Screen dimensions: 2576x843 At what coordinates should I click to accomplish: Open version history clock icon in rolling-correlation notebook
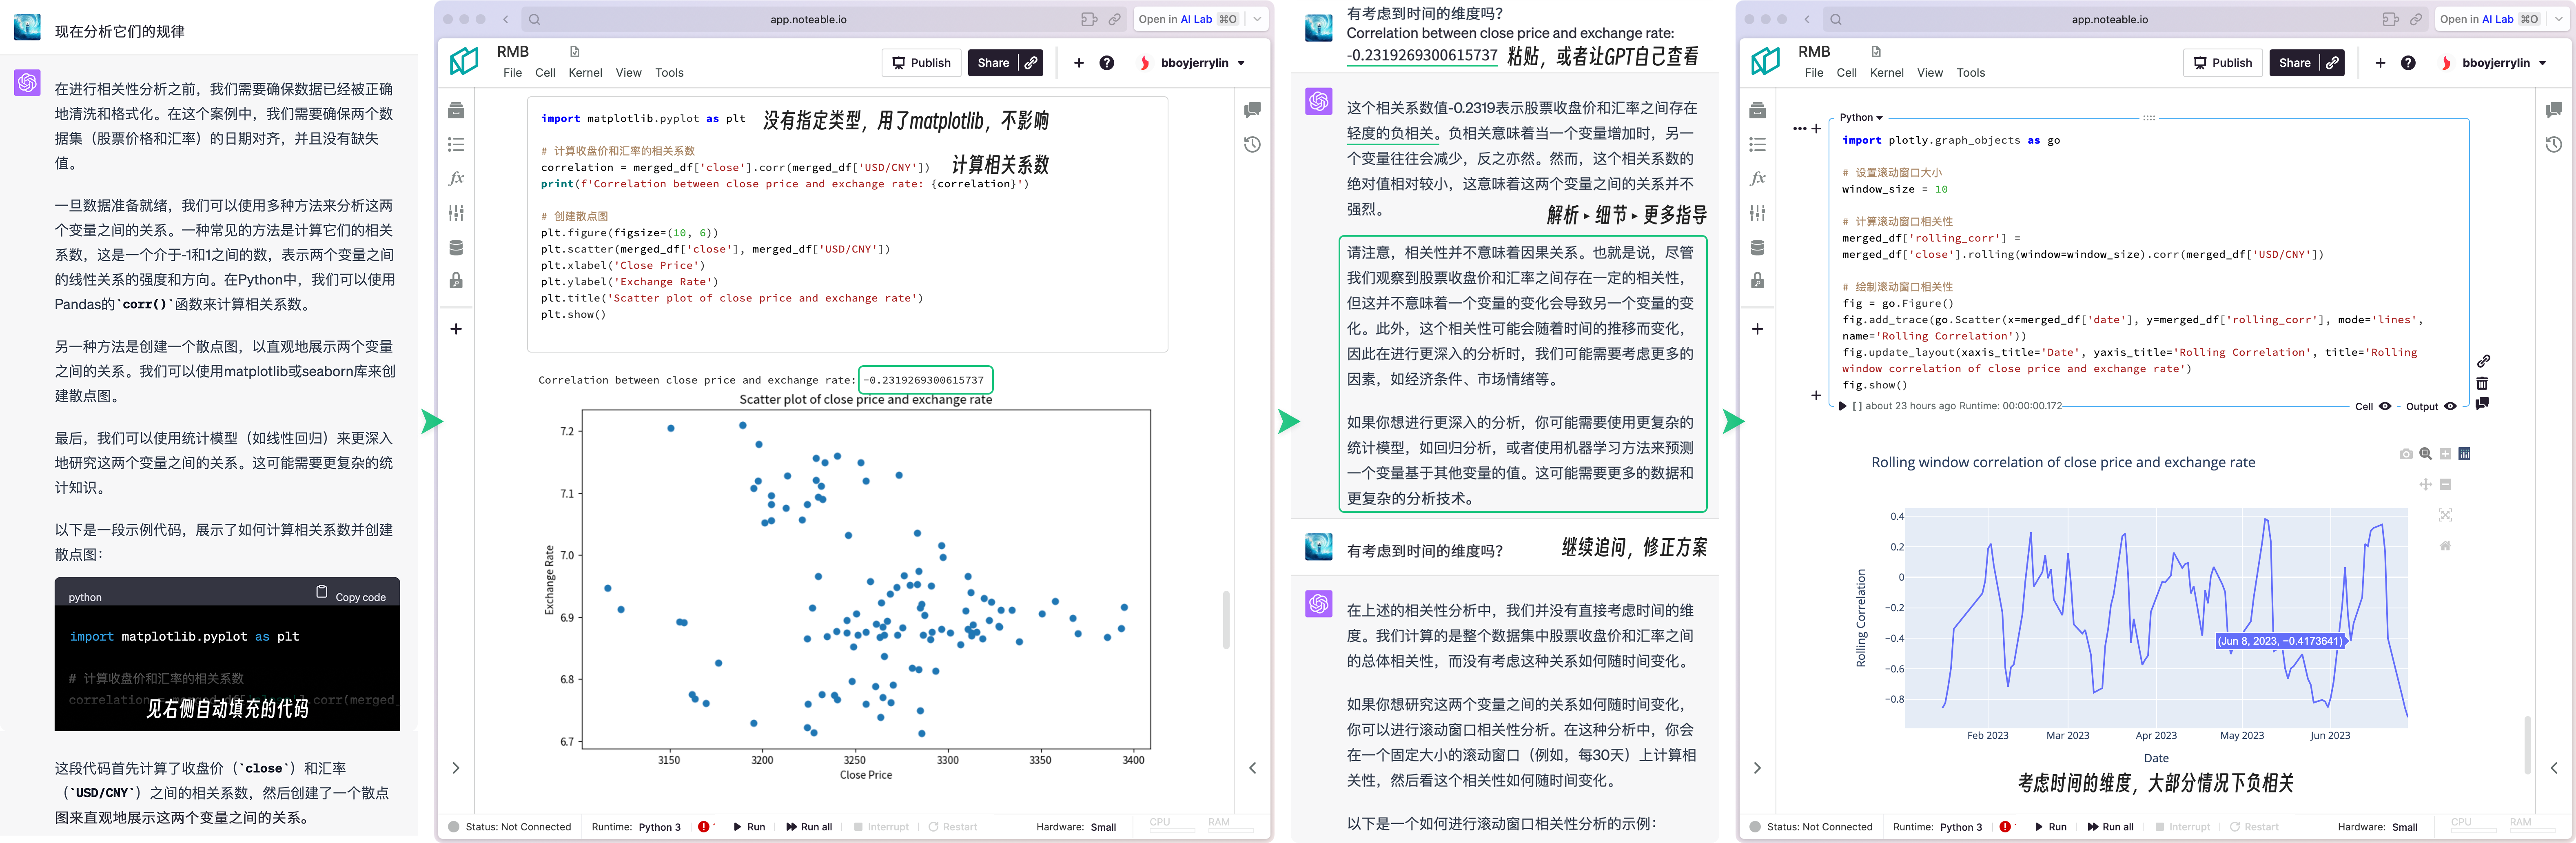(2553, 145)
